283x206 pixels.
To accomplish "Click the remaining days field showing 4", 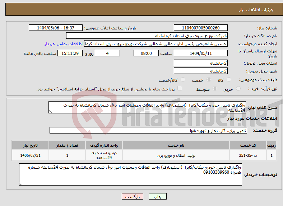I will (x=107, y=53).
